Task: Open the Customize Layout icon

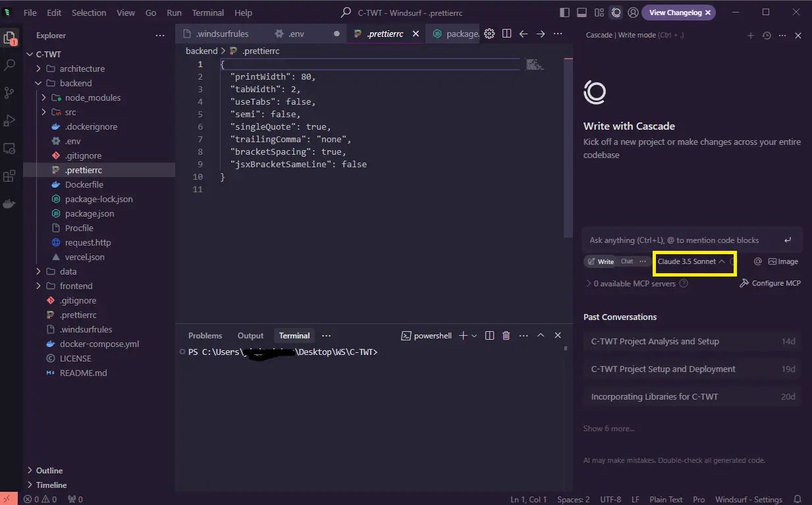Action: click(599, 13)
